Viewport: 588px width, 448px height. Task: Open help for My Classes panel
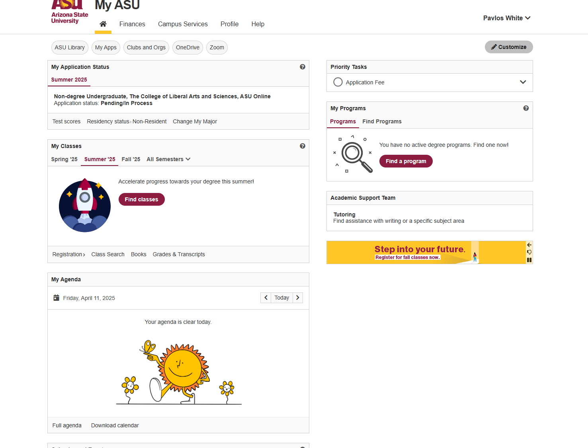(x=303, y=146)
